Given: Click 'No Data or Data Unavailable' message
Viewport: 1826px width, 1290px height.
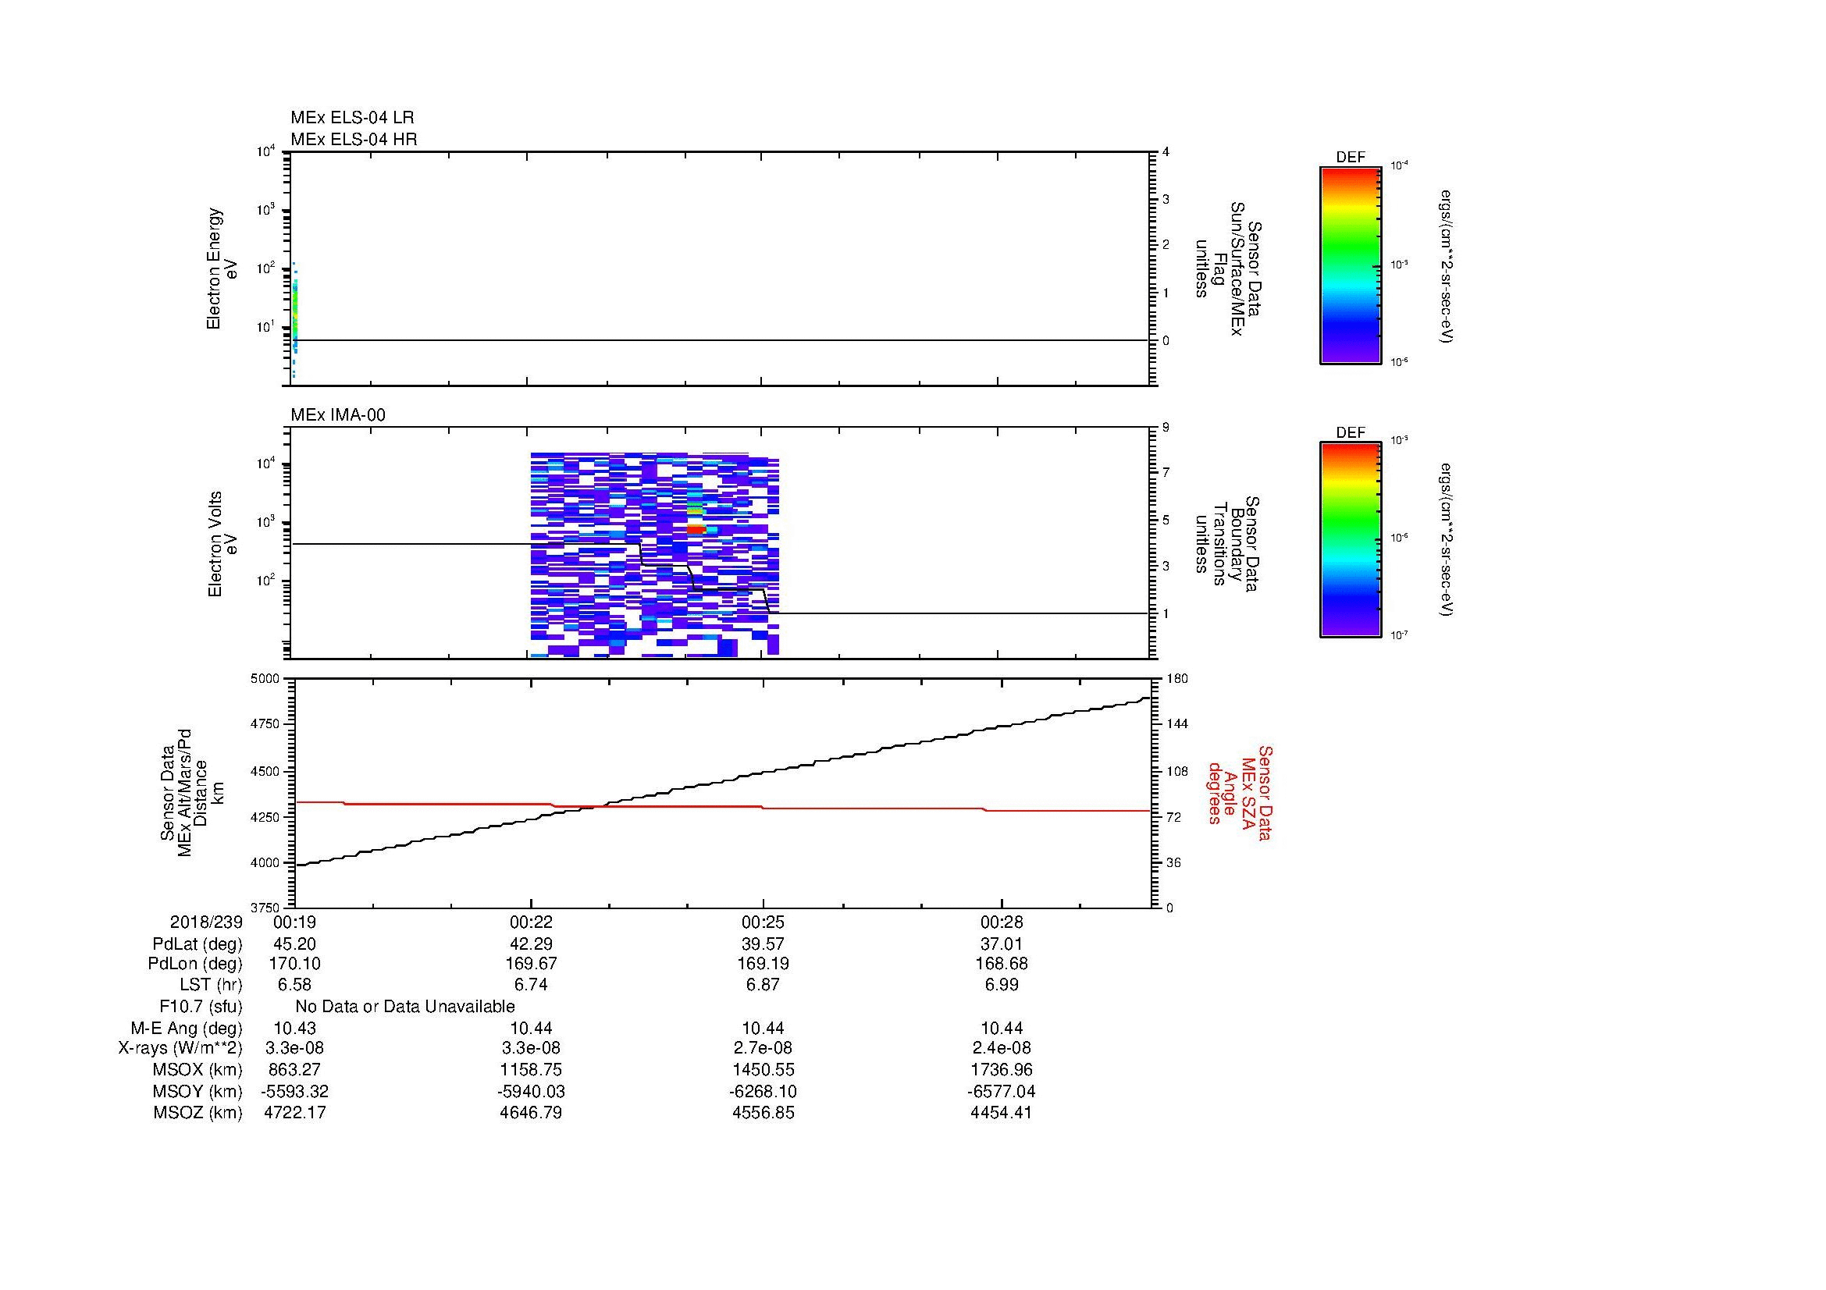Looking at the screenshot, I should tap(405, 1007).
